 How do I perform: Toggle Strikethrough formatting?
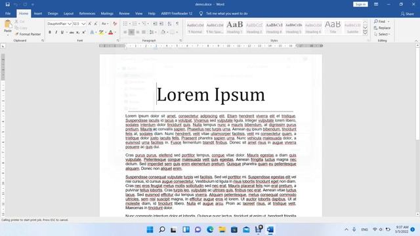point(72,32)
